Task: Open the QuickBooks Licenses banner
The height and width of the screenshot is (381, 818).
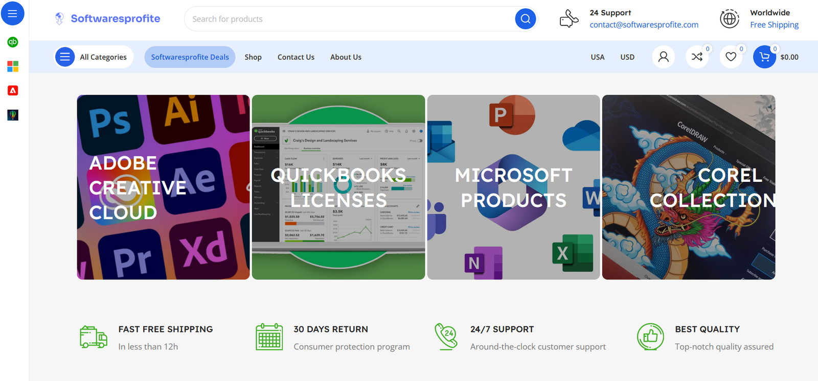Action: (338, 187)
